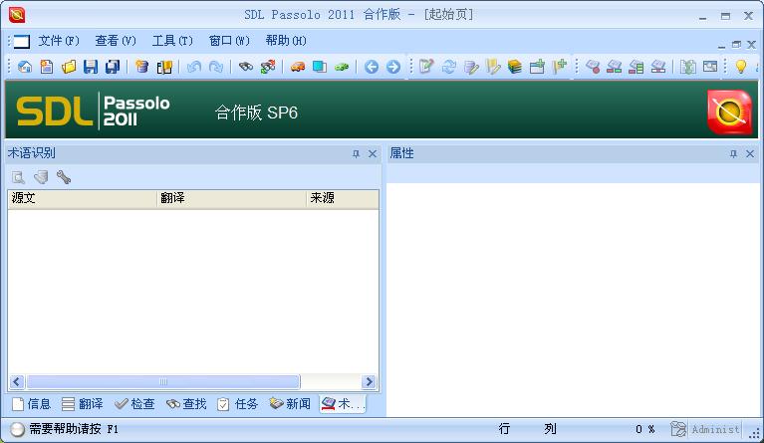Open the 文件(F) menu

(59, 41)
